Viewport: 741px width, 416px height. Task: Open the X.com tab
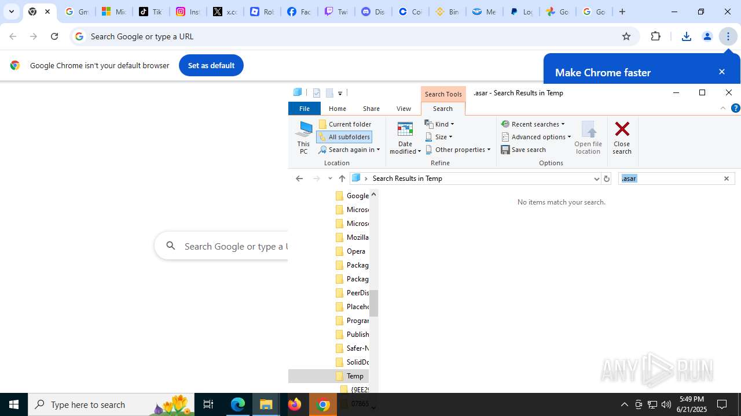tap(225, 12)
